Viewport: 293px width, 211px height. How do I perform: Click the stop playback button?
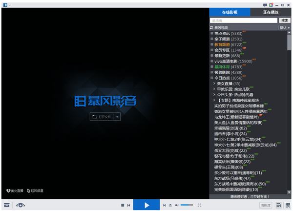123,205
